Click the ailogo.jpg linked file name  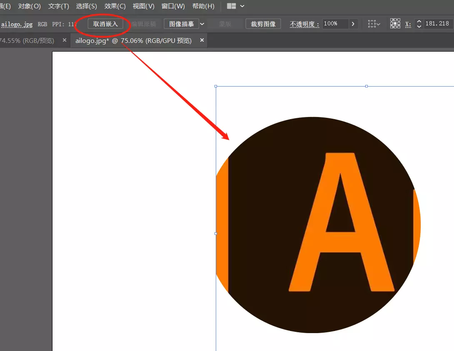click(x=17, y=24)
